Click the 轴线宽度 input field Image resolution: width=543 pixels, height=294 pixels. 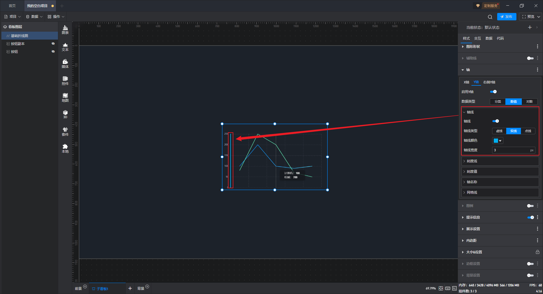(514, 150)
